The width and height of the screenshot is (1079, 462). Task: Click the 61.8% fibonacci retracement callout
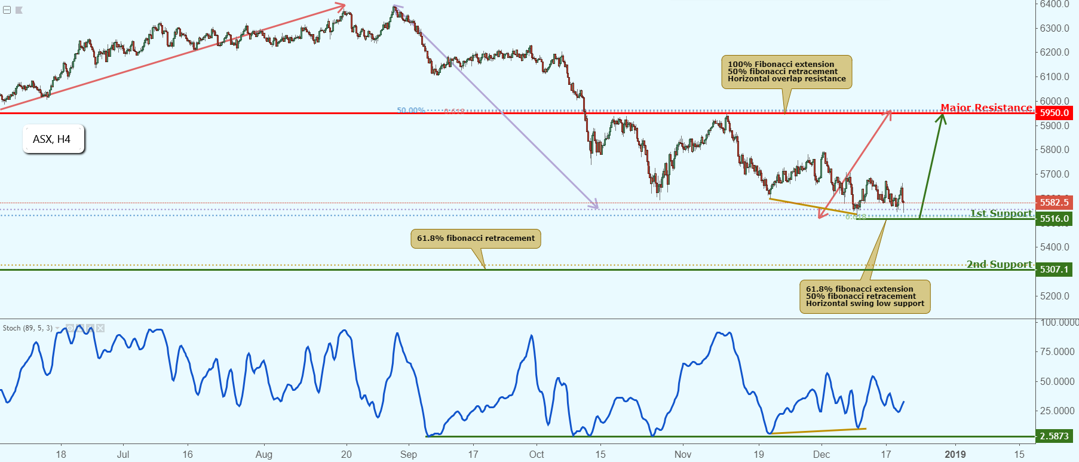click(476, 238)
